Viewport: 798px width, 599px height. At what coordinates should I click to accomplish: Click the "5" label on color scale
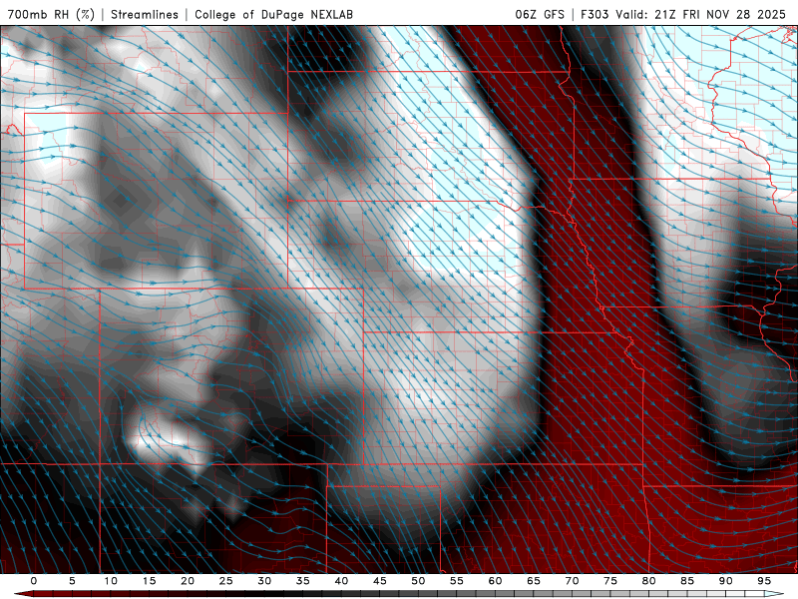(x=72, y=581)
